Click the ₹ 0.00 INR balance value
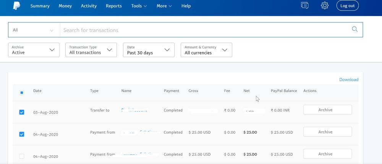Viewport: 382px width, 164px height. 280,110
